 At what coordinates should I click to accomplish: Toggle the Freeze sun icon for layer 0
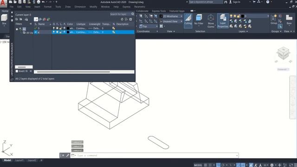pos(57,28)
